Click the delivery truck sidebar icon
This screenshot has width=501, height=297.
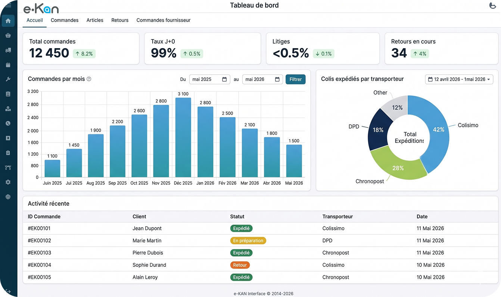[8, 50]
